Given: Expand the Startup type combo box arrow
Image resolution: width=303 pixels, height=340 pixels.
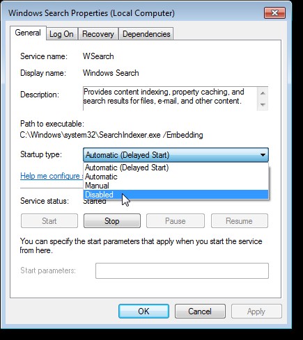Looking at the screenshot, I should (263, 155).
